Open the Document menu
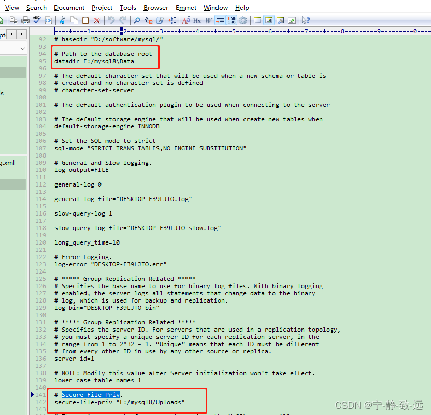The height and width of the screenshot is (415, 431). (69, 8)
